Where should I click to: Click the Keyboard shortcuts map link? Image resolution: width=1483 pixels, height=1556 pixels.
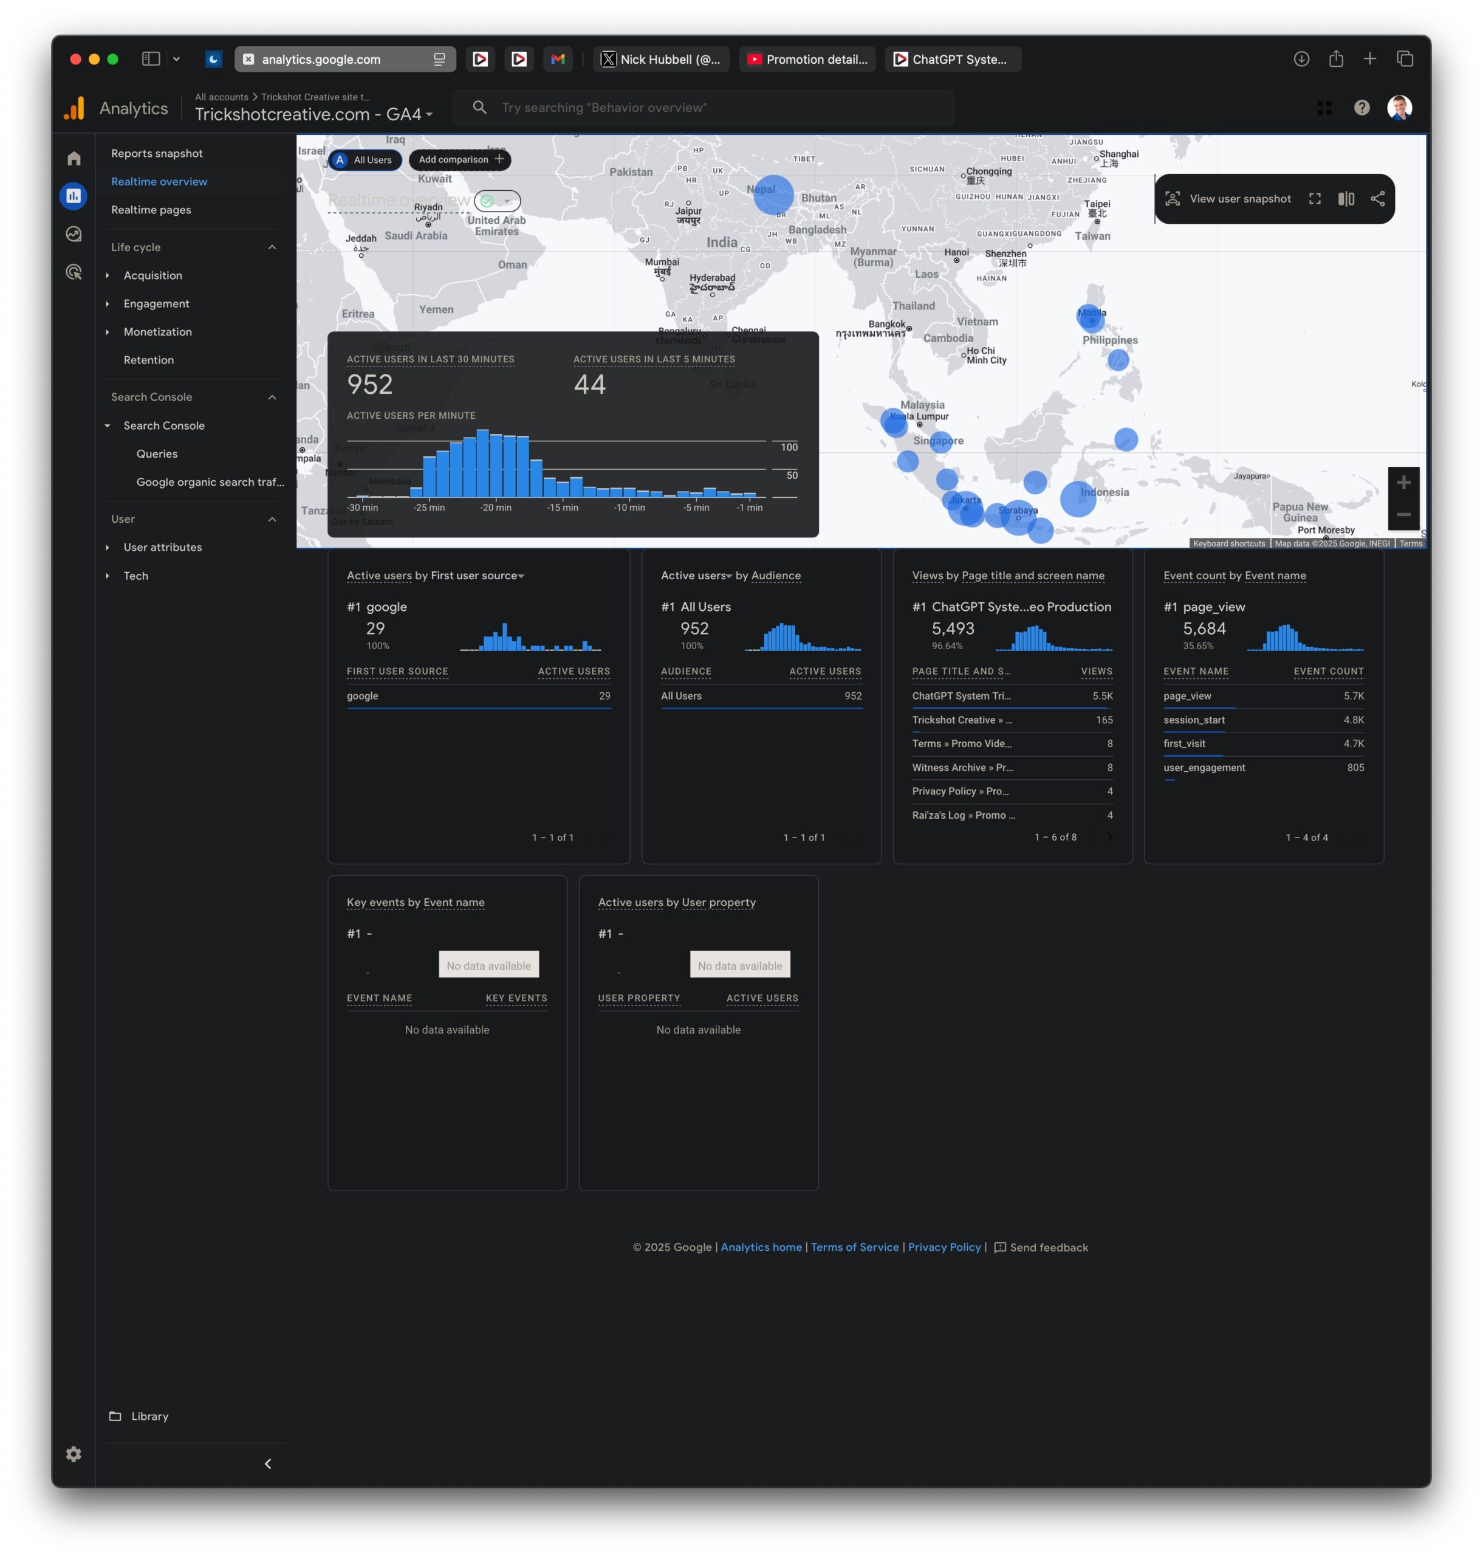point(1229,543)
